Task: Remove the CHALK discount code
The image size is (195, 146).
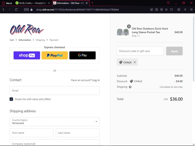Action: tap(135, 62)
